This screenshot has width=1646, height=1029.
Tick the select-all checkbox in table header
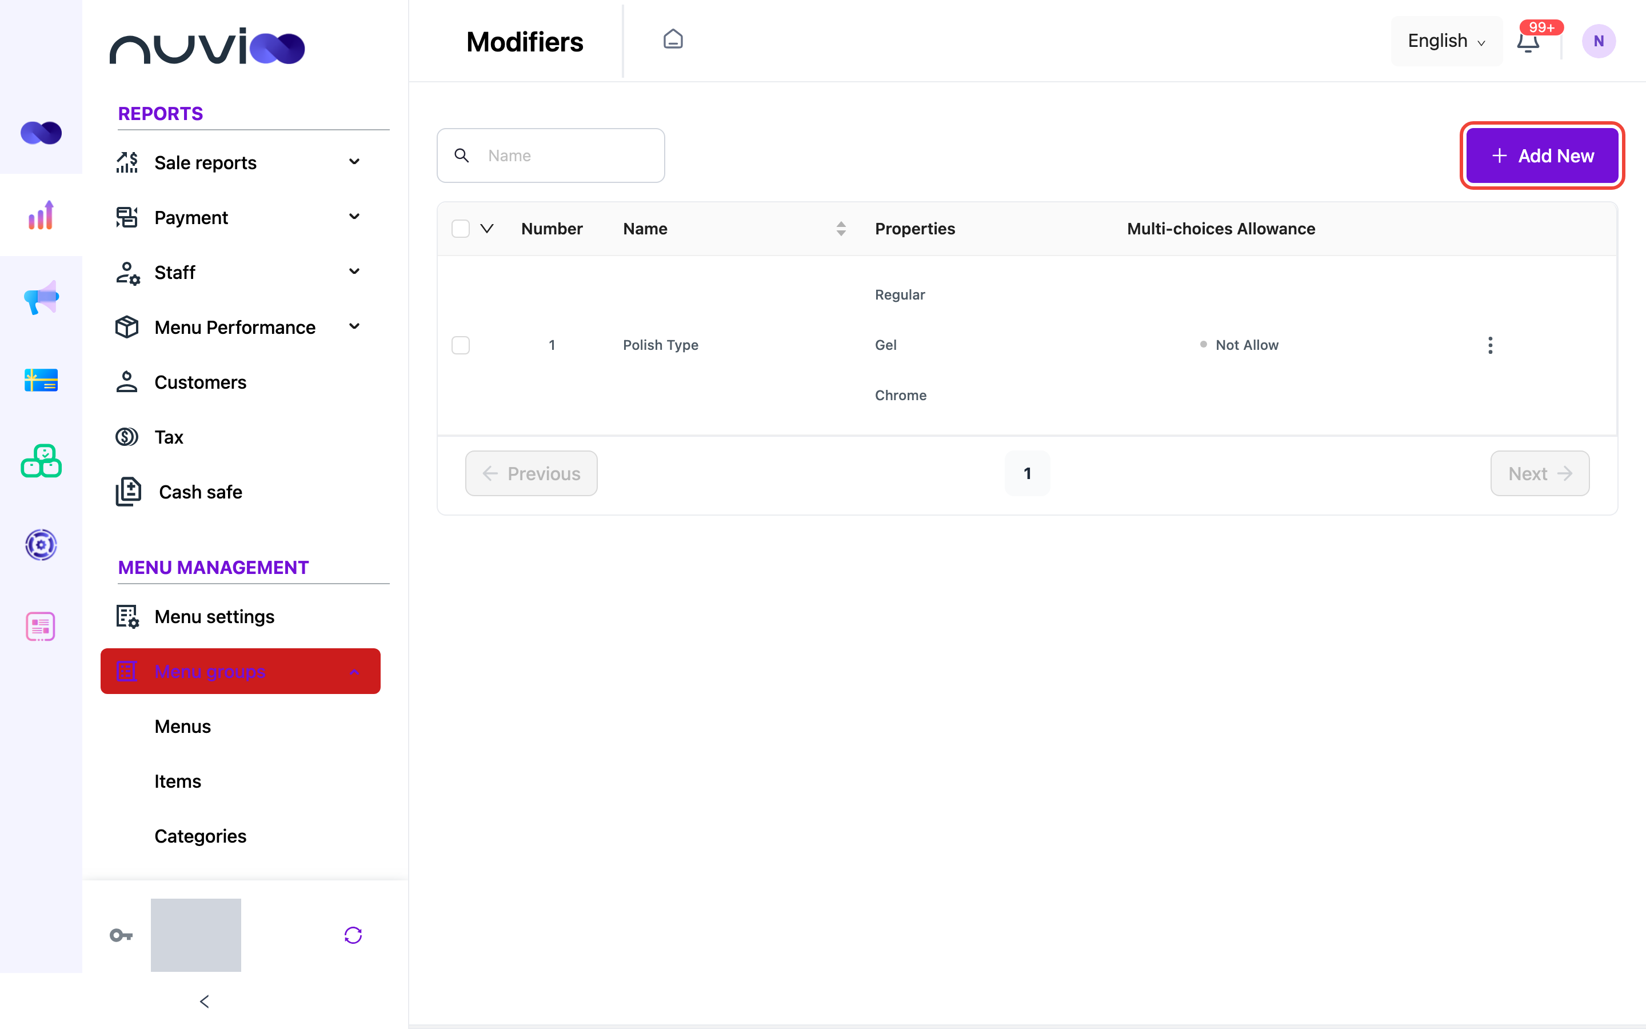point(461,229)
